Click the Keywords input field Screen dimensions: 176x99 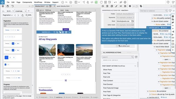click(125, 18)
